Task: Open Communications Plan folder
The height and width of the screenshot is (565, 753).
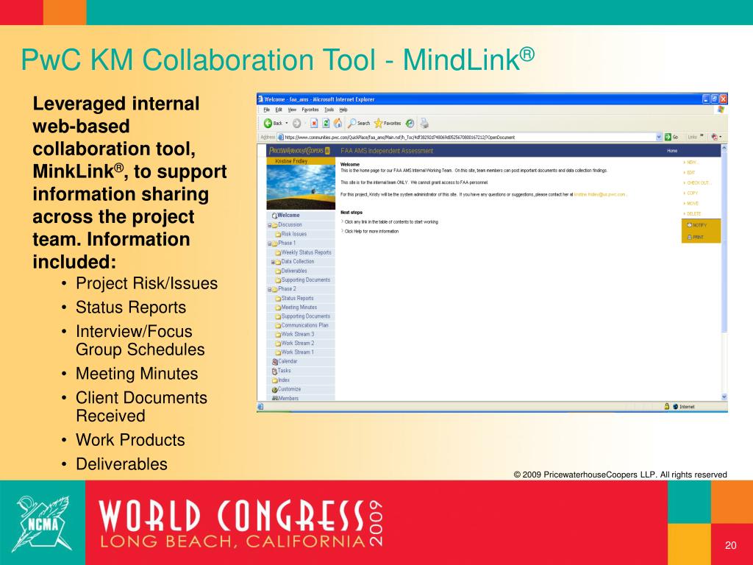Action: pos(302,325)
